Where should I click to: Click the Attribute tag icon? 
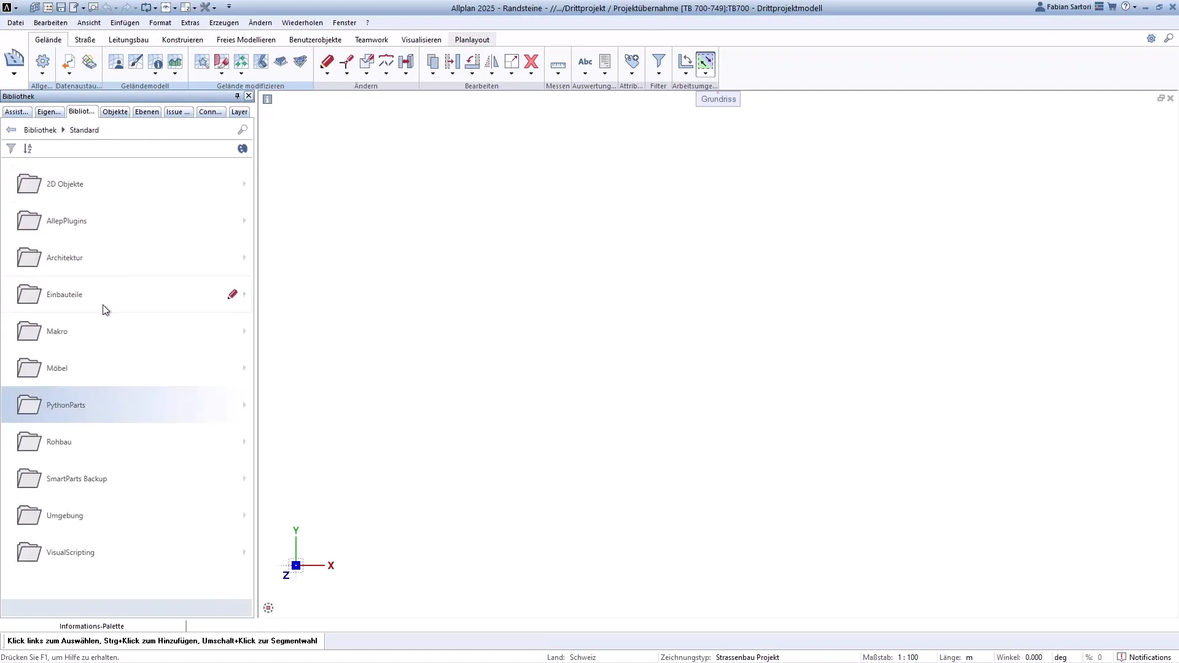(631, 61)
